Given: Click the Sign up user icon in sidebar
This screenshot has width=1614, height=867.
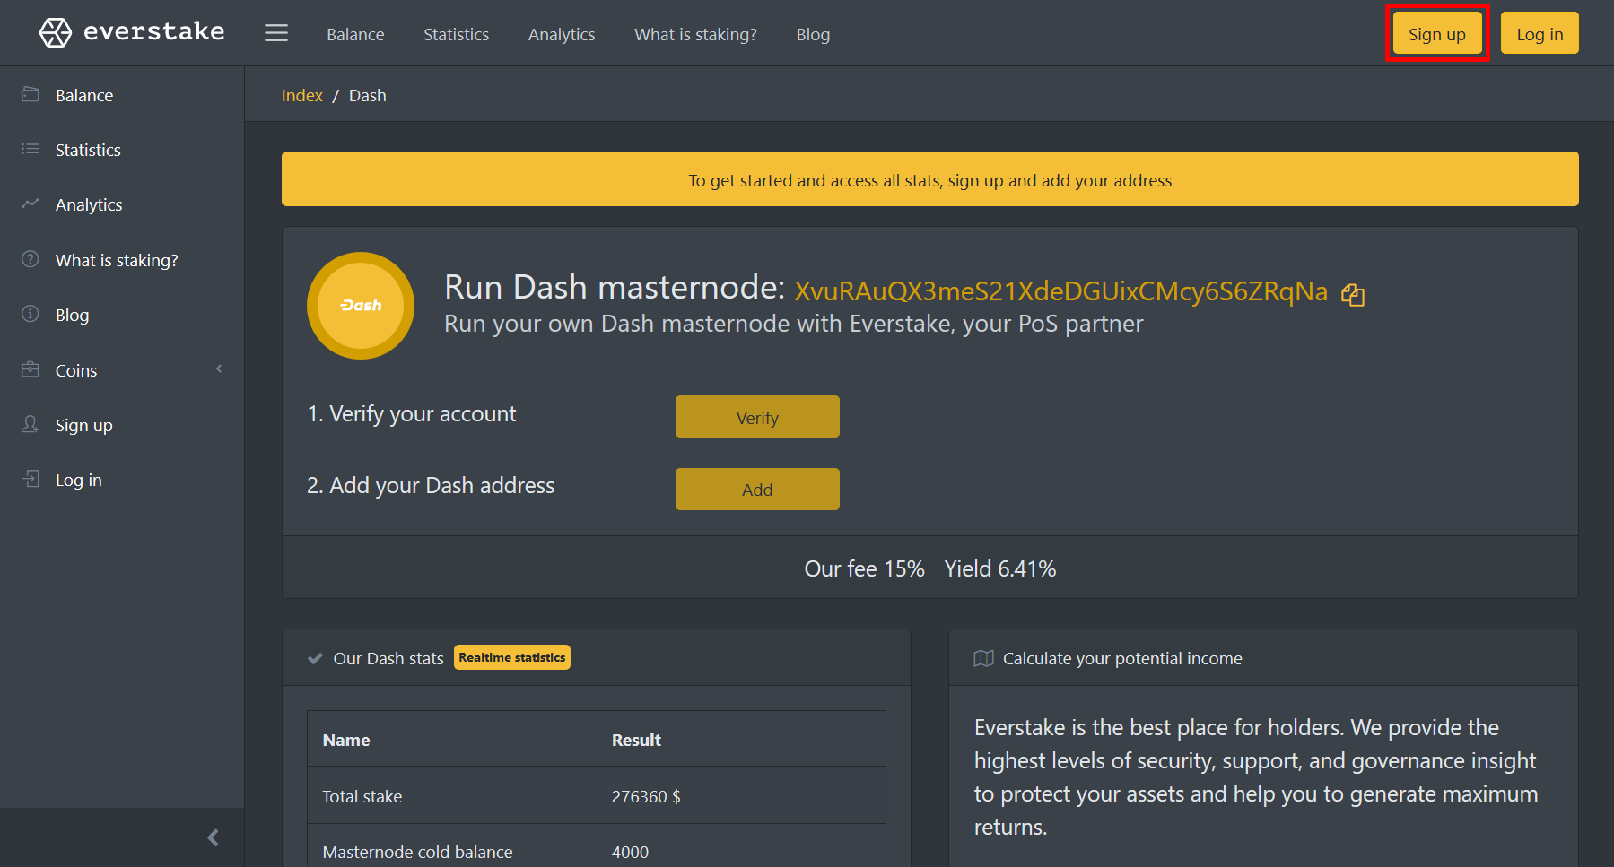Looking at the screenshot, I should 31,424.
